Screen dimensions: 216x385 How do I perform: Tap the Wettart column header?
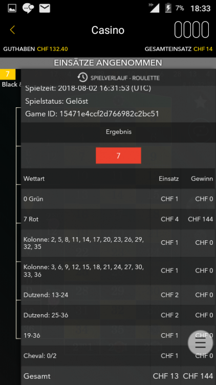tap(34, 179)
